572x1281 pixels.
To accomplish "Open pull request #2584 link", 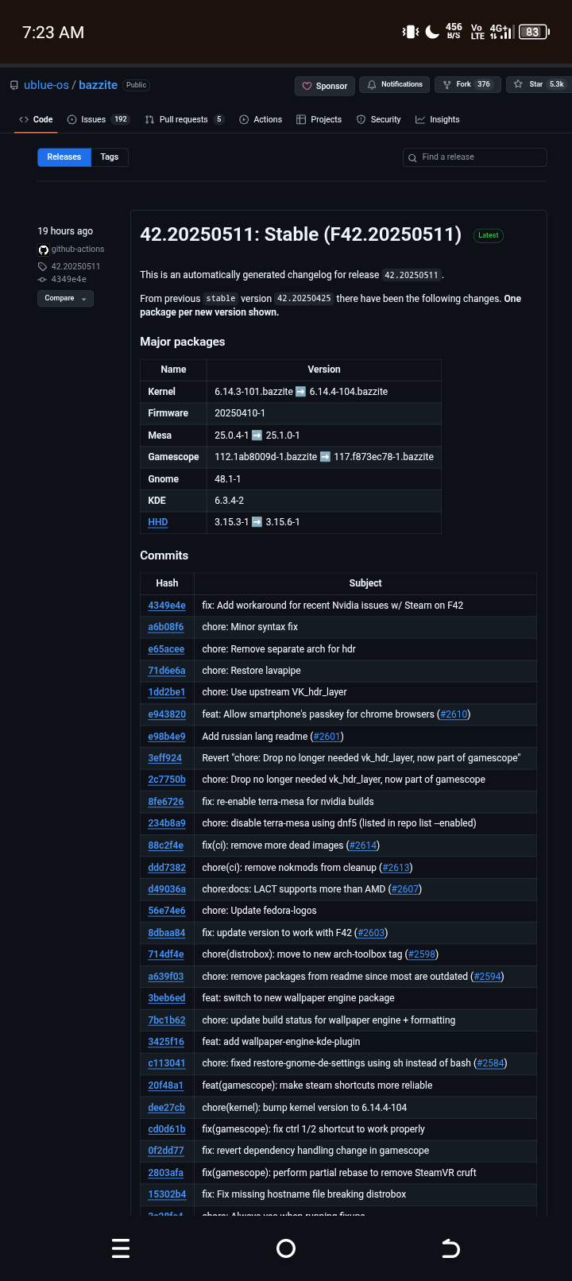I will pyautogui.click(x=490, y=1063).
